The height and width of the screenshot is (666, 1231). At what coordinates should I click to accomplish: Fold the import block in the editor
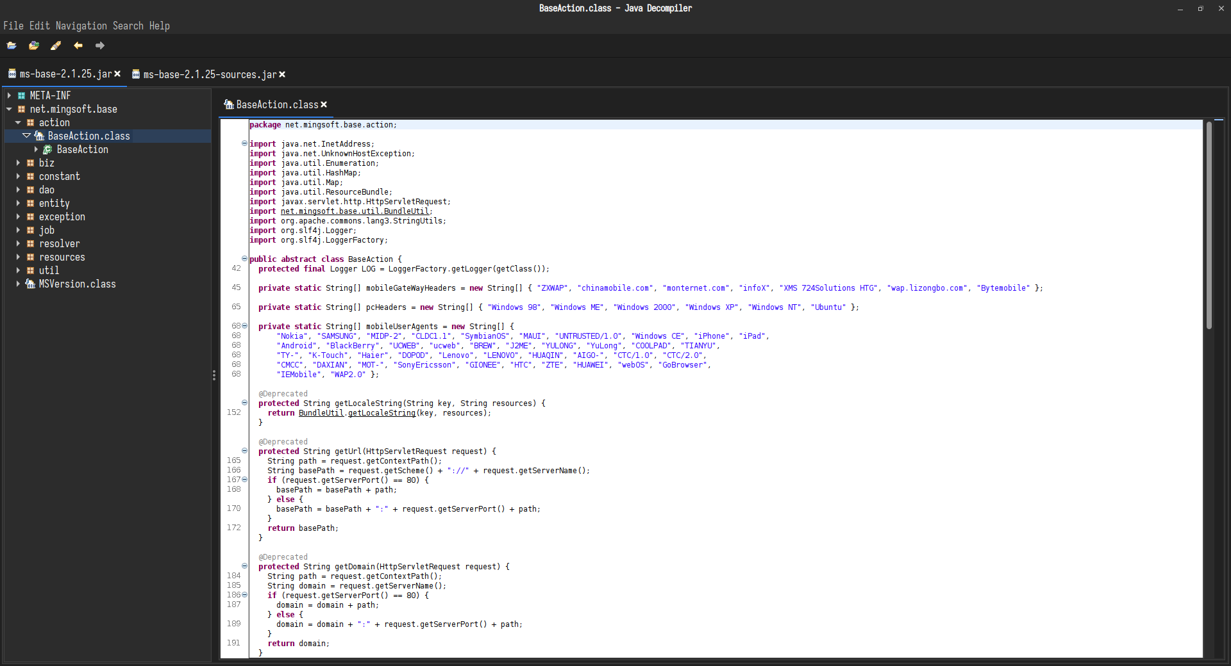(x=244, y=143)
